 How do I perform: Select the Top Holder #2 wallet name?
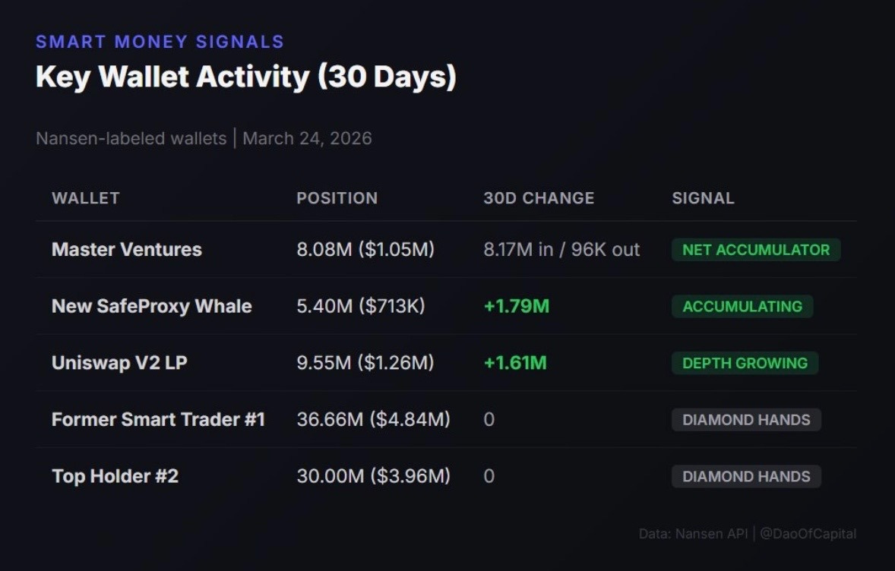click(x=115, y=476)
